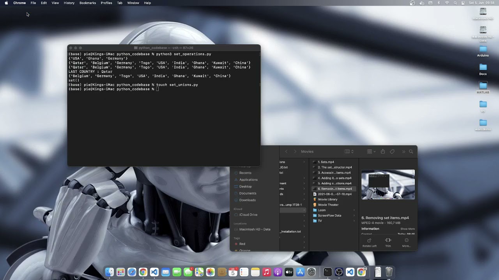
Task: Click the Edit Tags icon in Finder toolbar
Action: [392, 152]
